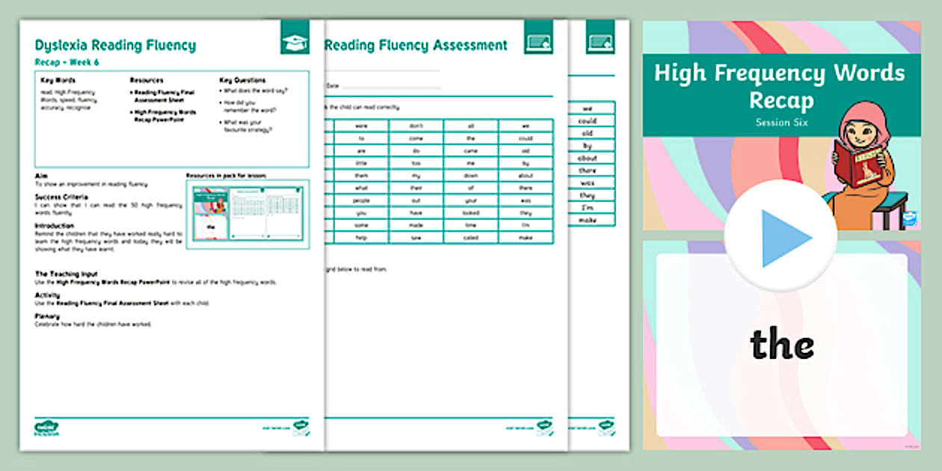This screenshot has width=942, height=471.
Task: Check off the word 'about' in the list
Action: click(x=586, y=157)
